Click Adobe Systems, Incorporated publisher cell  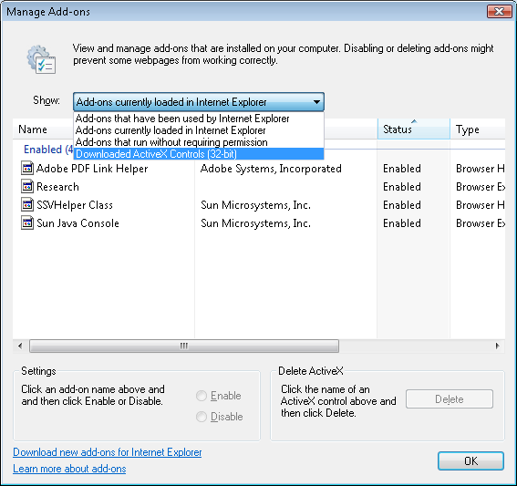tap(271, 169)
